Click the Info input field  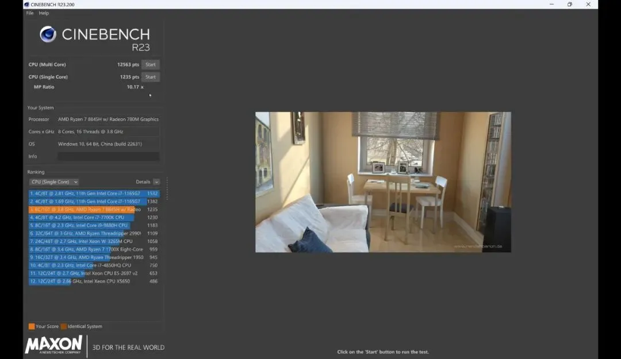click(x=109, y=156)
